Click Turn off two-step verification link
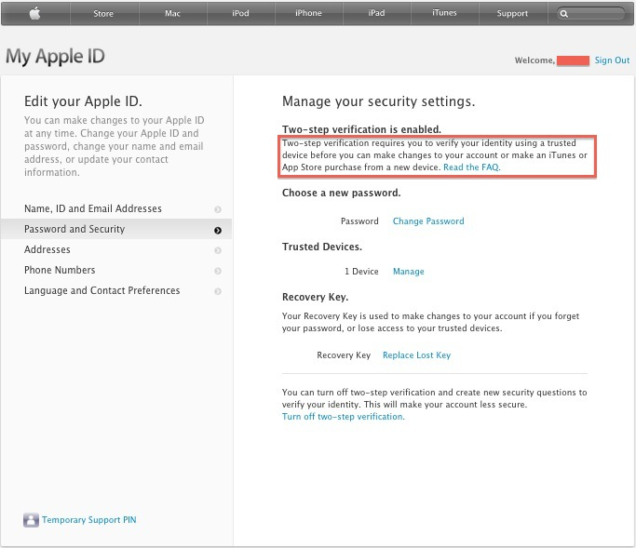 [x=344, y=417]
